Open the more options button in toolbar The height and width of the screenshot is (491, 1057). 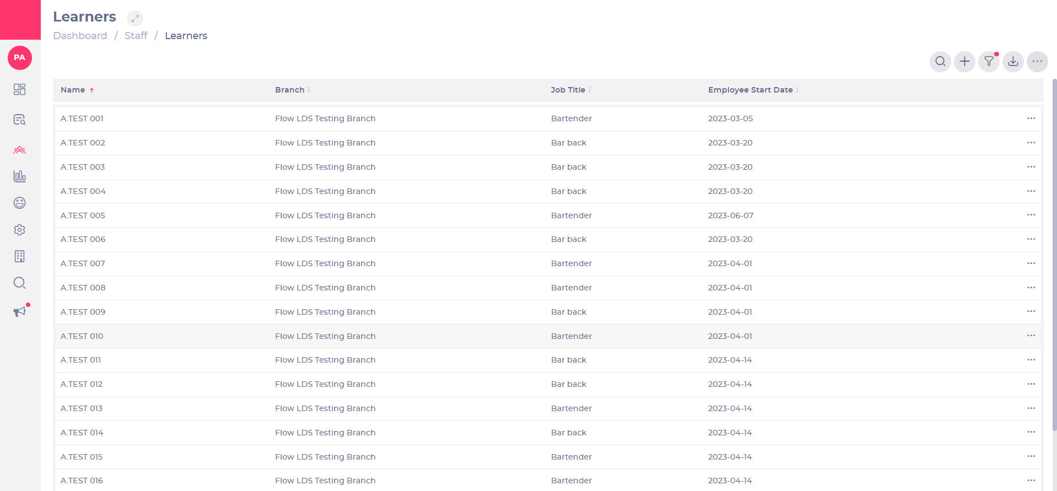coord(1038,61)
